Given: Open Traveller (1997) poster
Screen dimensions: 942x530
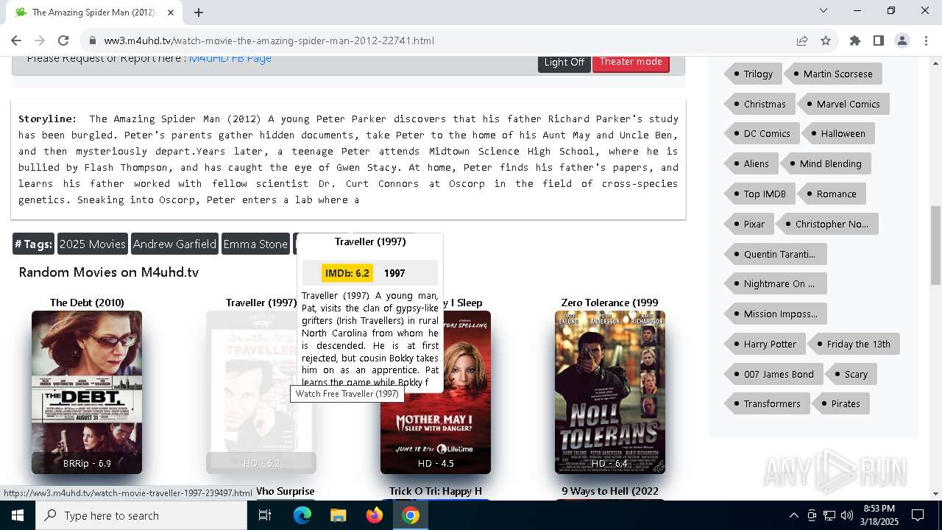Looking at the screenshot, I should tap(252, 392).
